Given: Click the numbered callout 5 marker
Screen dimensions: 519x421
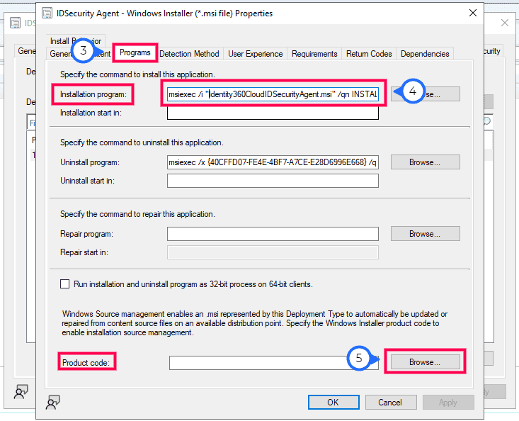Looking at the screenshot, I should click(359, 359).
